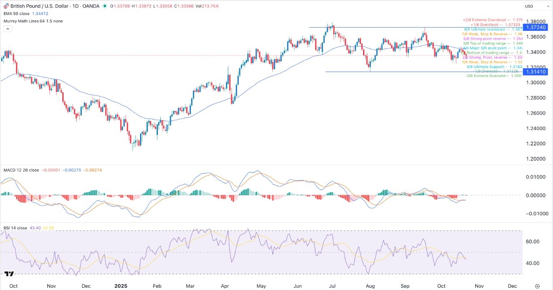The width and height of the screenshot is (553, 290).
Task: Click 2025 on the time axis
Action: click(121, 286)
